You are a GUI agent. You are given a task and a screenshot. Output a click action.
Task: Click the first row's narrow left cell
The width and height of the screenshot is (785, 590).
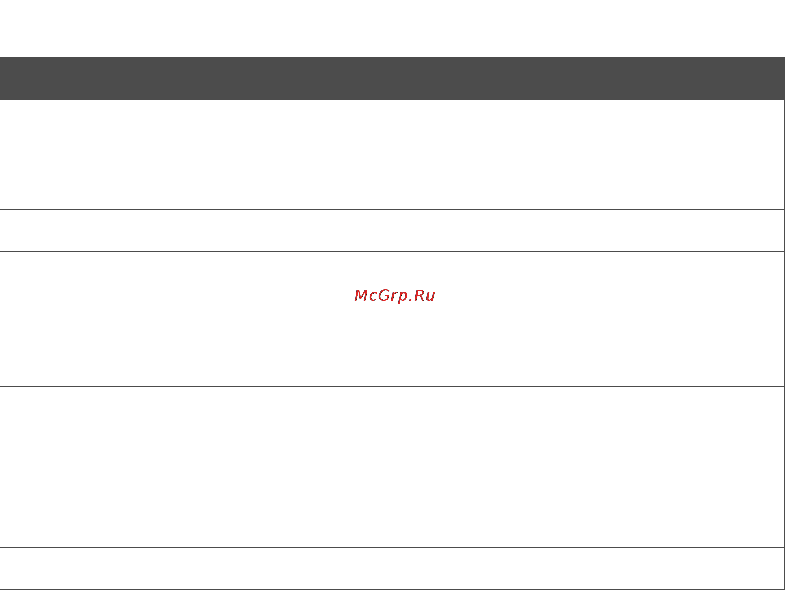pos(115,121)
